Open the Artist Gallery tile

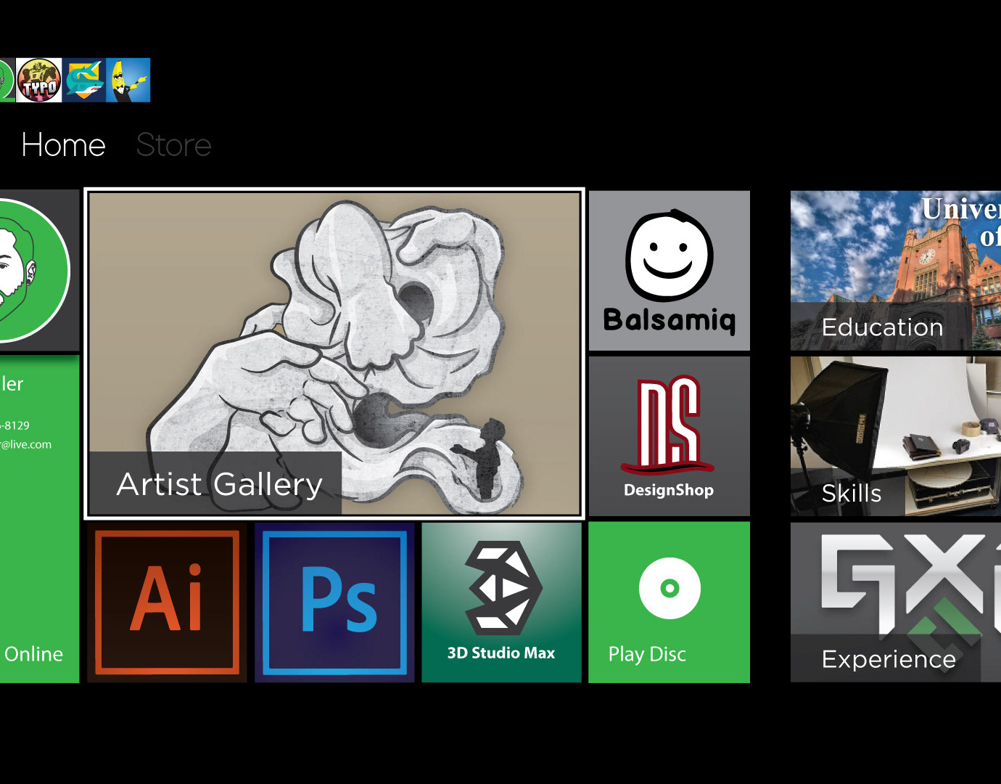(x=334, y=354)
